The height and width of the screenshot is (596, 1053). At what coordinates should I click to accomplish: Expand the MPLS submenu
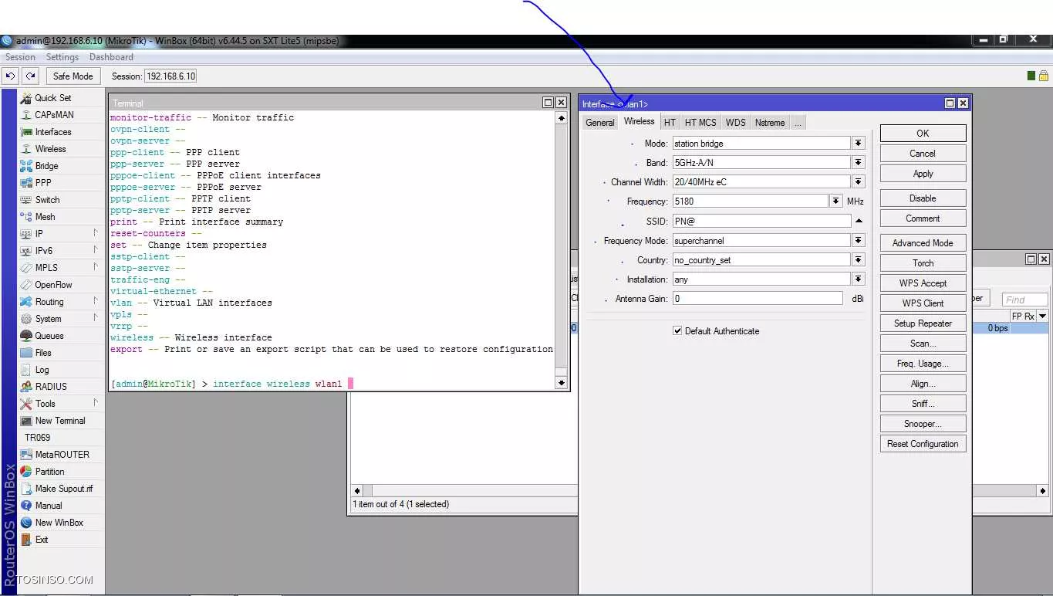point(96,267)
